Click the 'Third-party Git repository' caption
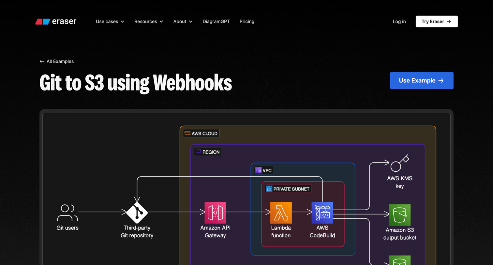This screenshot has height=265, width=493. [x=137, y=231]
